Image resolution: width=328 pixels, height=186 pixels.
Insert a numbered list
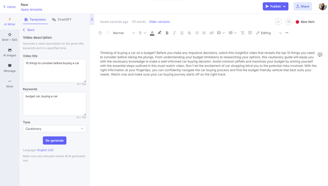pos(204,33)
